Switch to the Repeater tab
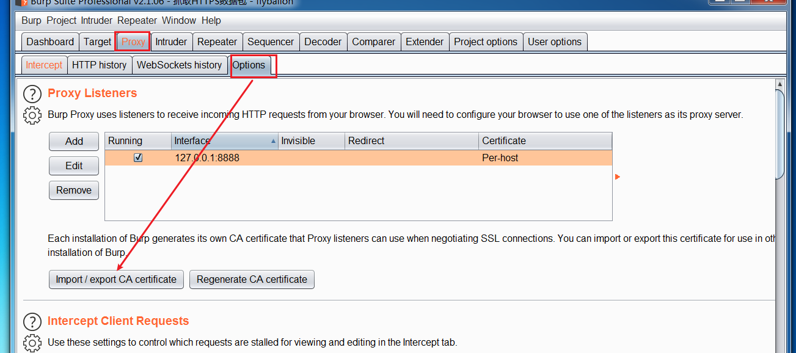Screen dimensions: 796x353 pyautogui.click(x=217, y=42)
